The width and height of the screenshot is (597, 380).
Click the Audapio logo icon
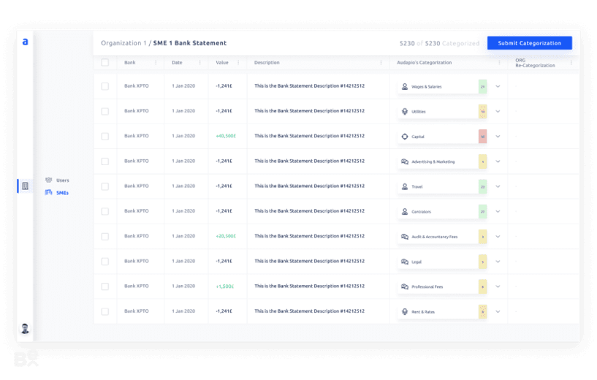[x=25, y=42]
